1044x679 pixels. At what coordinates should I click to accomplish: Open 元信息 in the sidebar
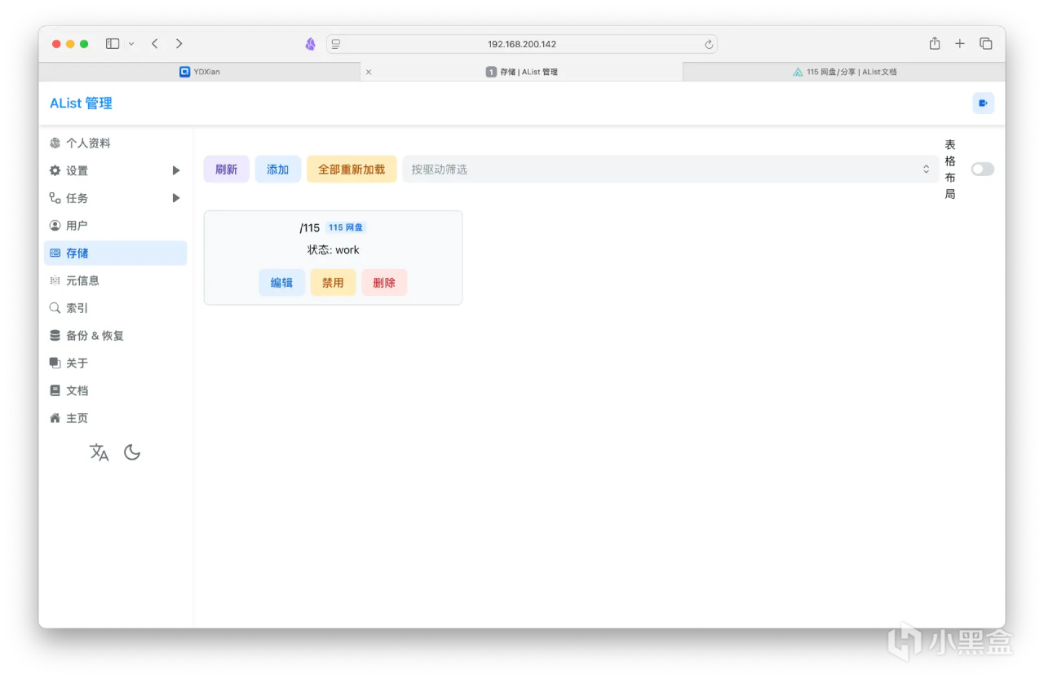(116, 280)
